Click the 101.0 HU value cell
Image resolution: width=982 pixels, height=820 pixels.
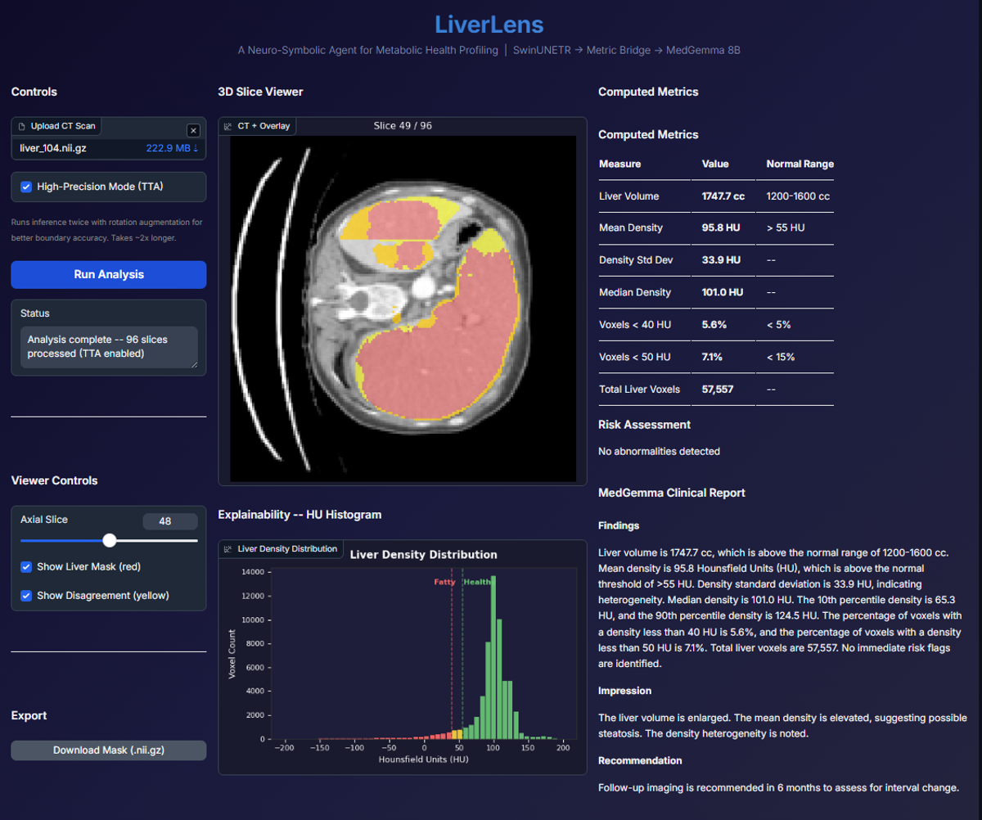point(723,292)
